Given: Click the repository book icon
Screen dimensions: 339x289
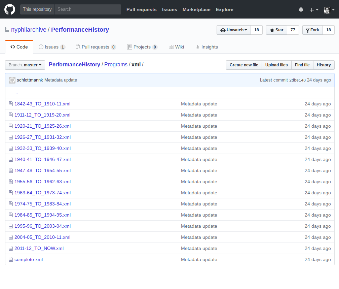Looking at the screenshot, I should pyautogui.click(x=7, y=30).
